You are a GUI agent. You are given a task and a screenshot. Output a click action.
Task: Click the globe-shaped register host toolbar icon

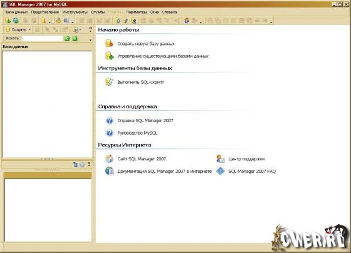point(16,21)
